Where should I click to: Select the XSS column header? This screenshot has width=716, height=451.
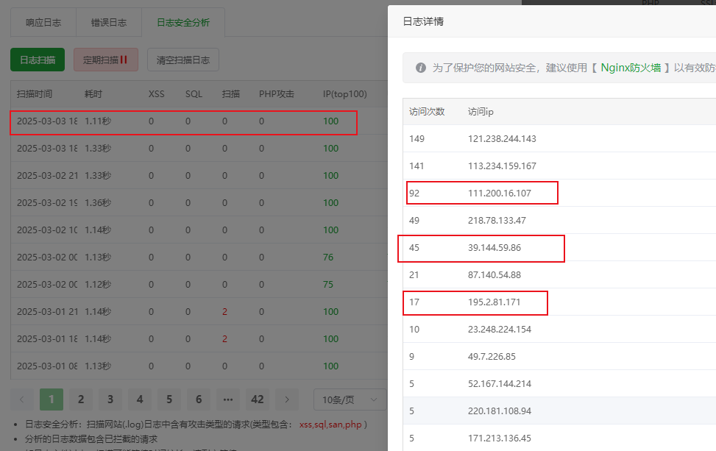156,93
